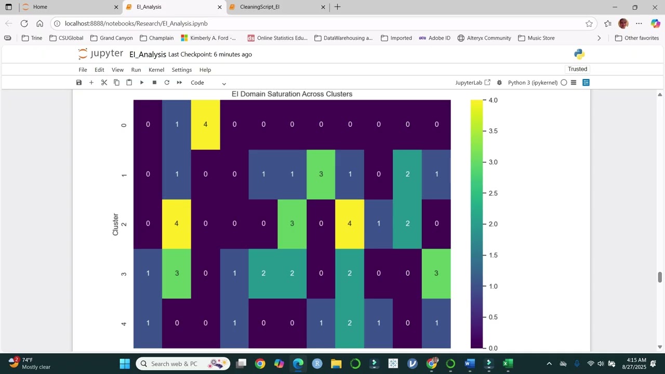Insert a cell below with the plus icon
The image size is (665, 374).
(x=91, y=83)
